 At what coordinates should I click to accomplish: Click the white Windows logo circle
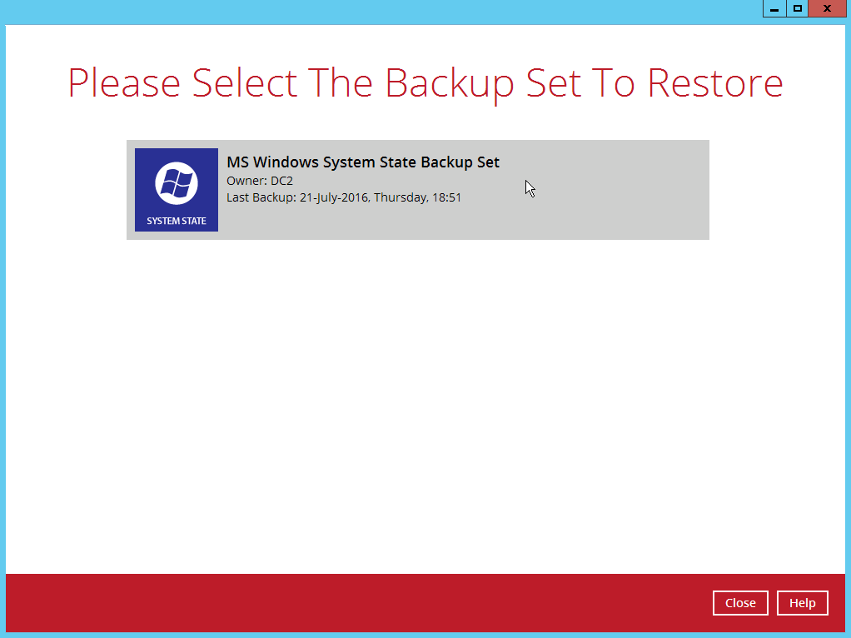tap(177, 183)
